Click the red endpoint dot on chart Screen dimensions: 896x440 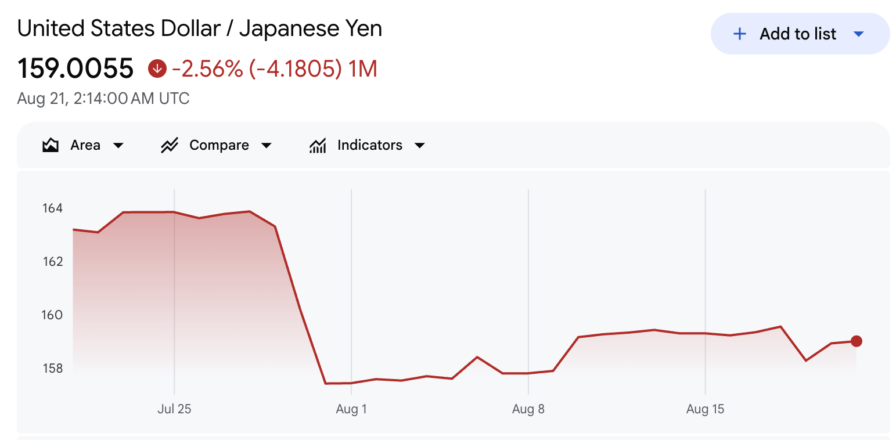[x=857, y=341]
